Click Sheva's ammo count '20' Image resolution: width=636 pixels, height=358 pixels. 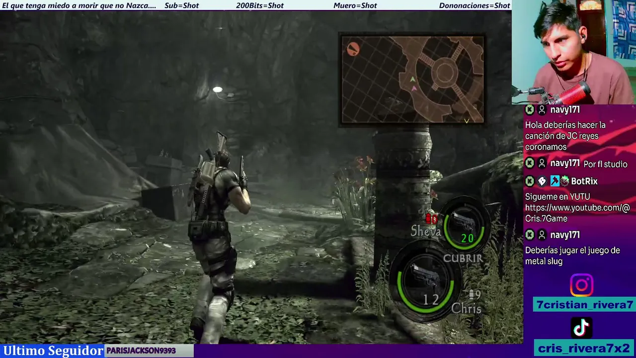coord(467,239)
